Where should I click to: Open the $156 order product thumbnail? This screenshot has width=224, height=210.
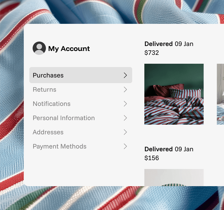coord(174,177)
